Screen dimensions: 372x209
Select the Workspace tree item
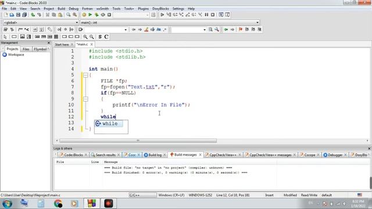coord(16,55)
